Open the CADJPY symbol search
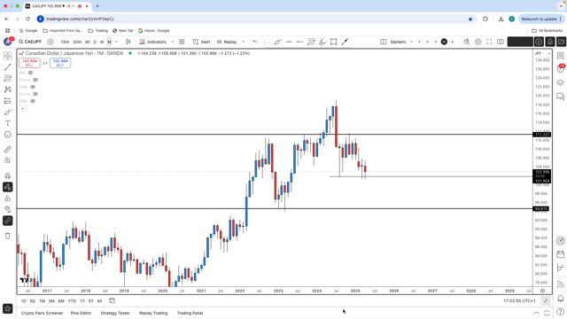 tap(30, 42)
